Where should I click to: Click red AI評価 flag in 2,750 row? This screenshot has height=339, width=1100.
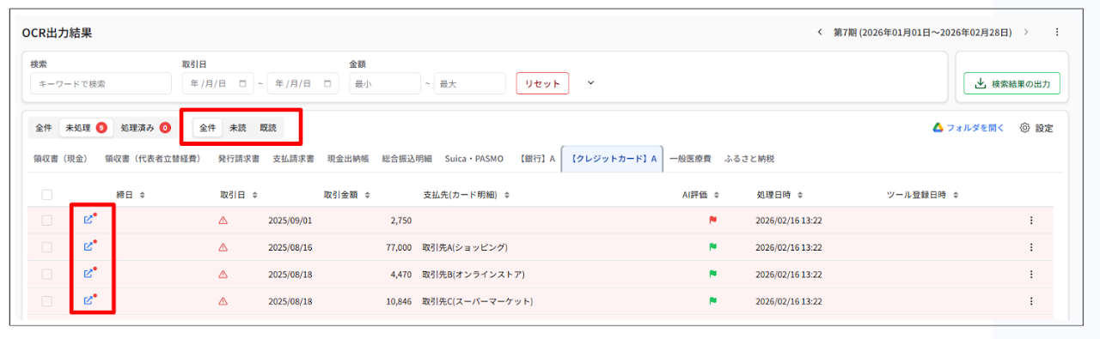[712, 221]
